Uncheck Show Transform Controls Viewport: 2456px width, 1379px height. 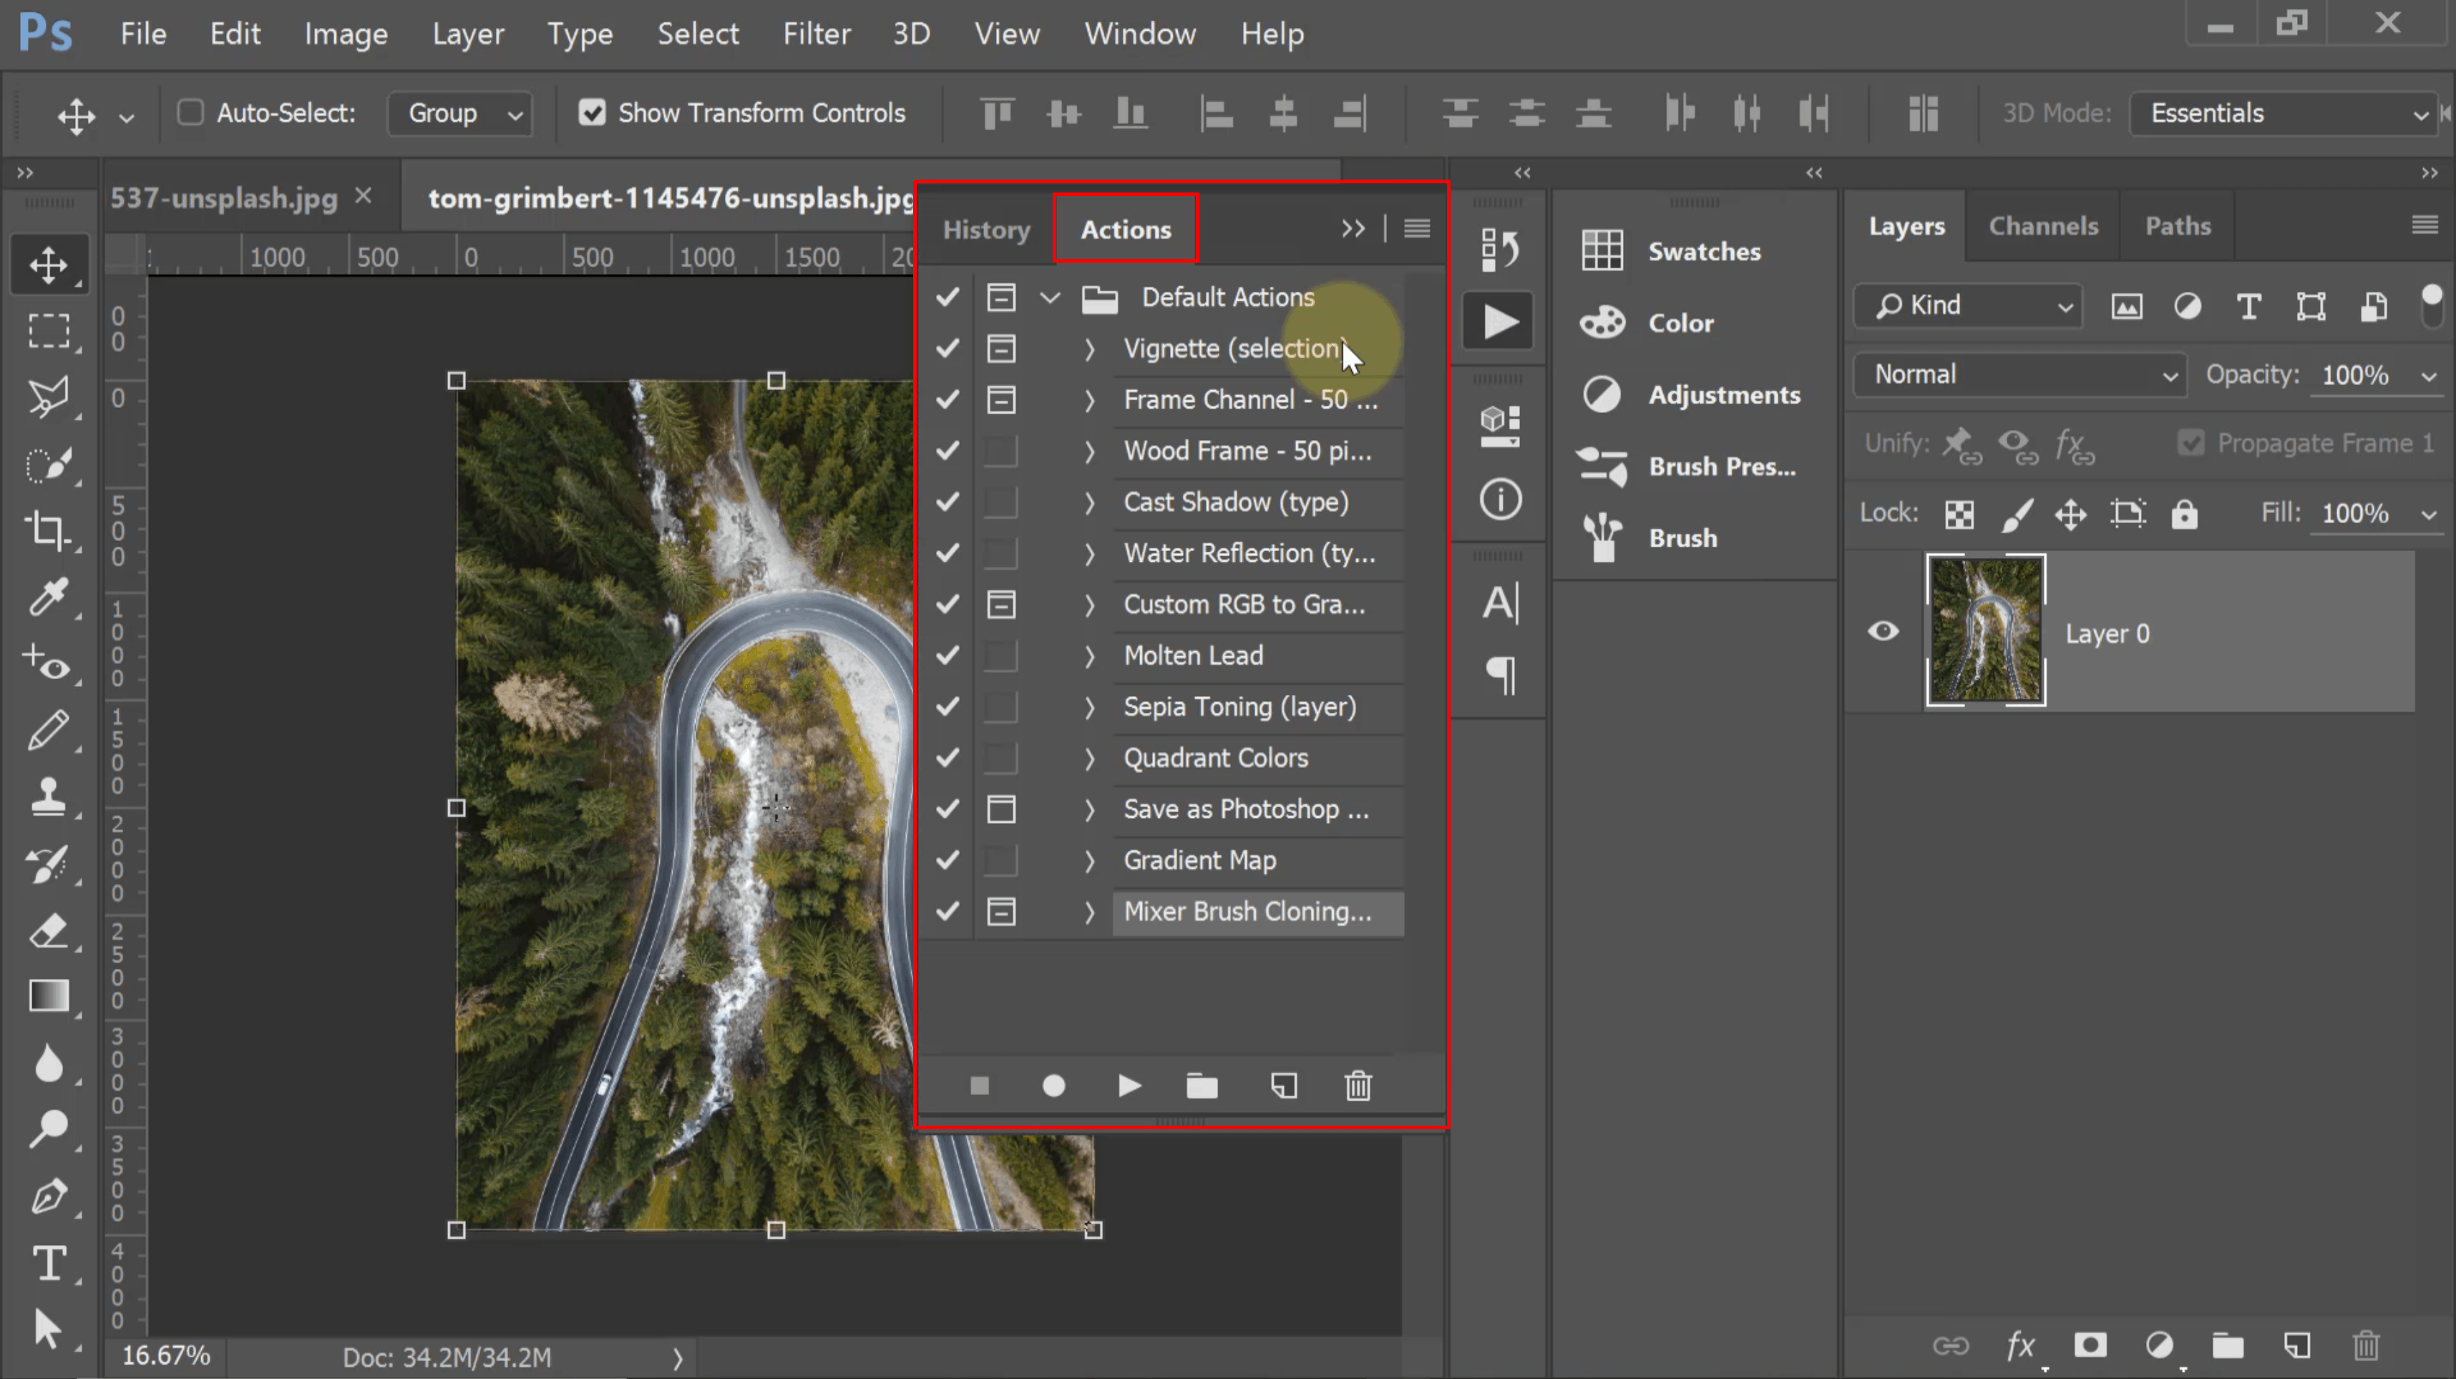(592, 112)
